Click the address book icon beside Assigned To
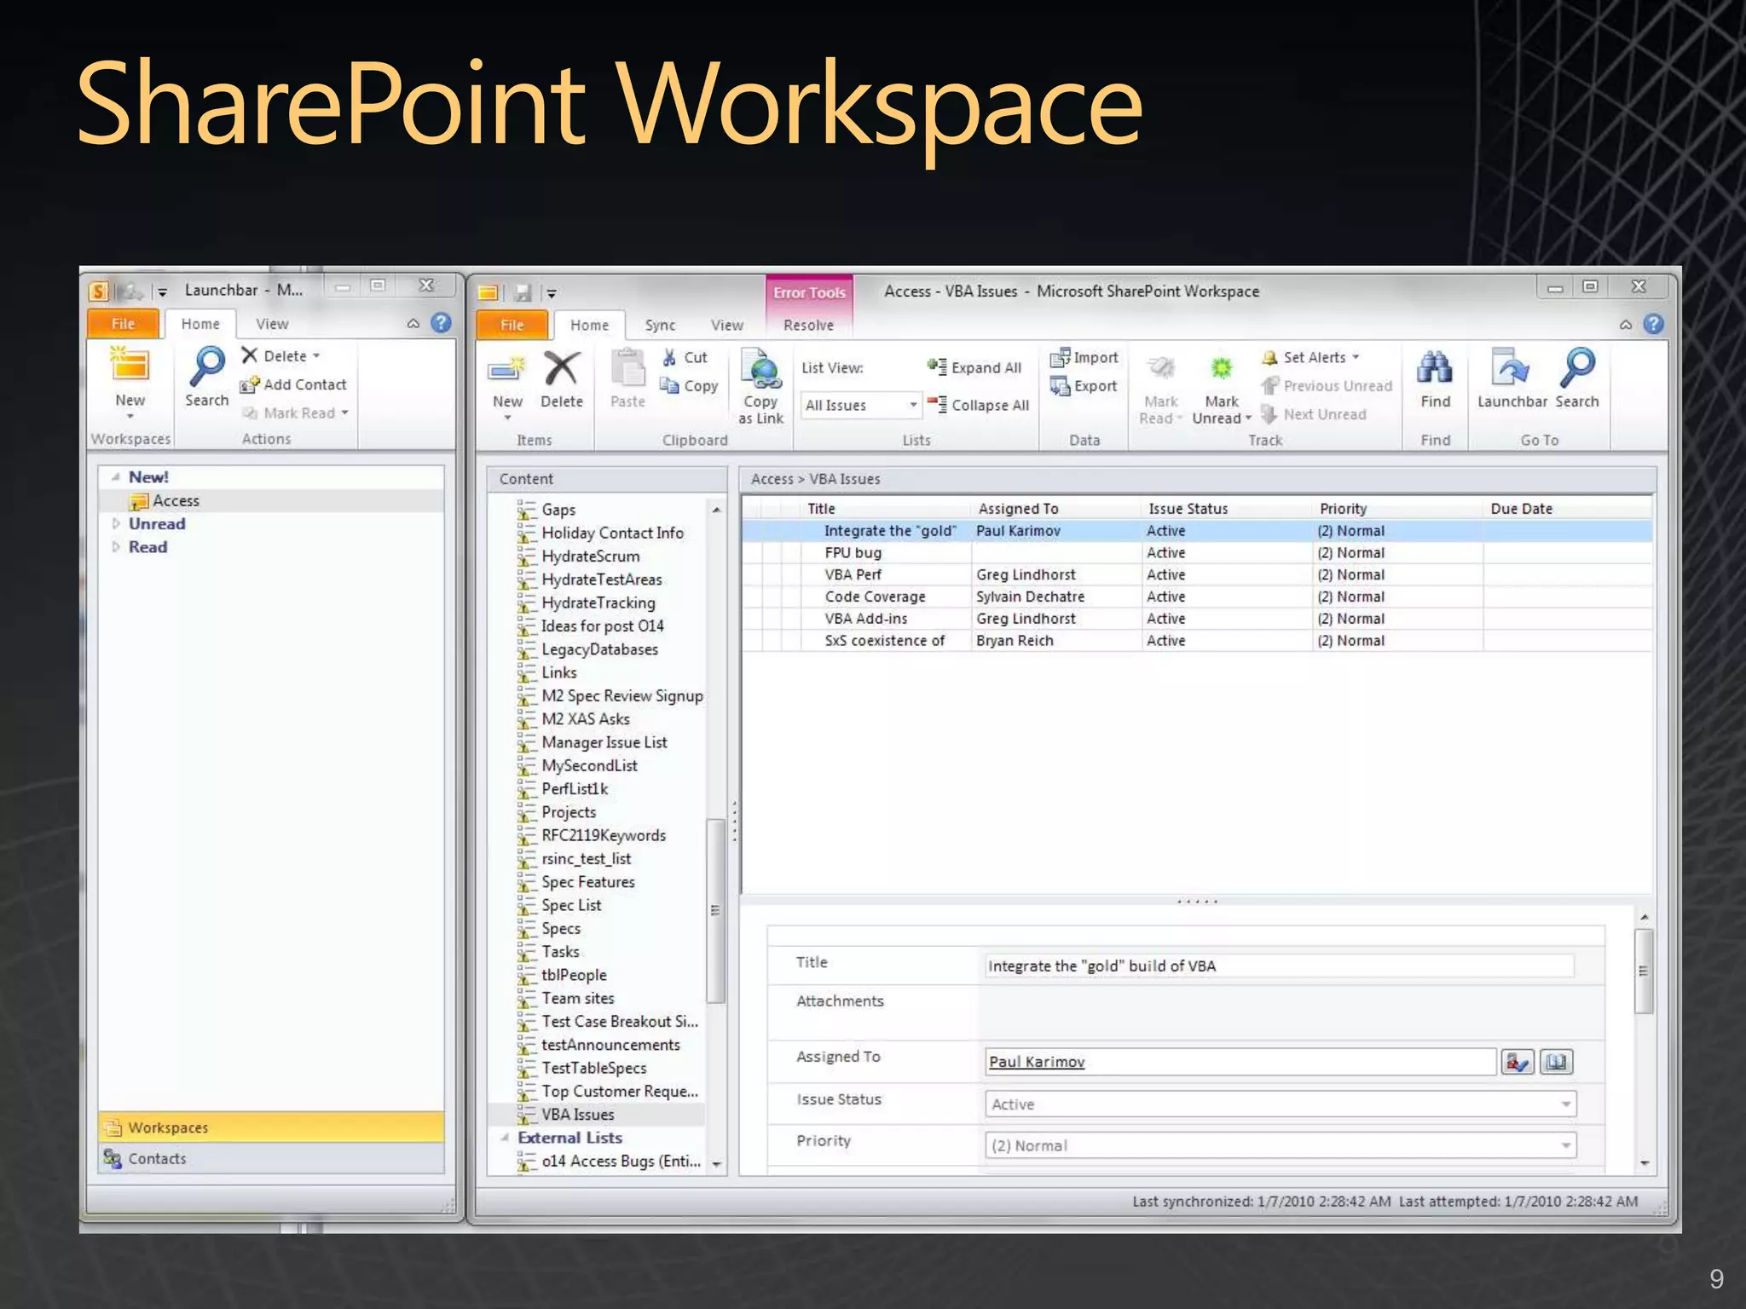Viewport: 1746px width, 1309px height. tap(1556, 1062)
